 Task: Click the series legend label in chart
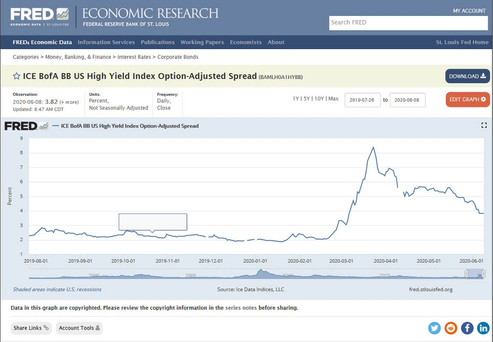130,126
